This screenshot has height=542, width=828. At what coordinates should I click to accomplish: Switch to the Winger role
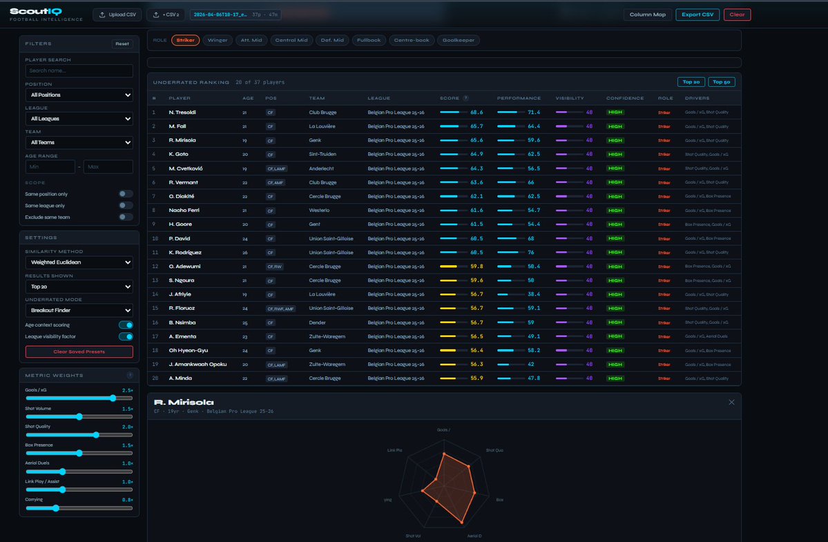pyautogui.click(x=218, y=40)
